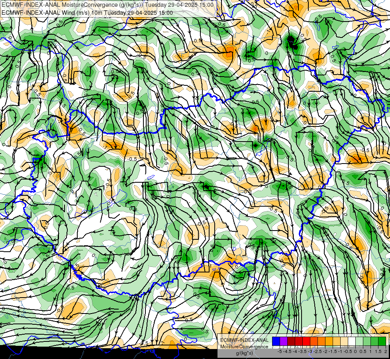
Task: Click the palest green legend swatch
Action: (359, 341)
